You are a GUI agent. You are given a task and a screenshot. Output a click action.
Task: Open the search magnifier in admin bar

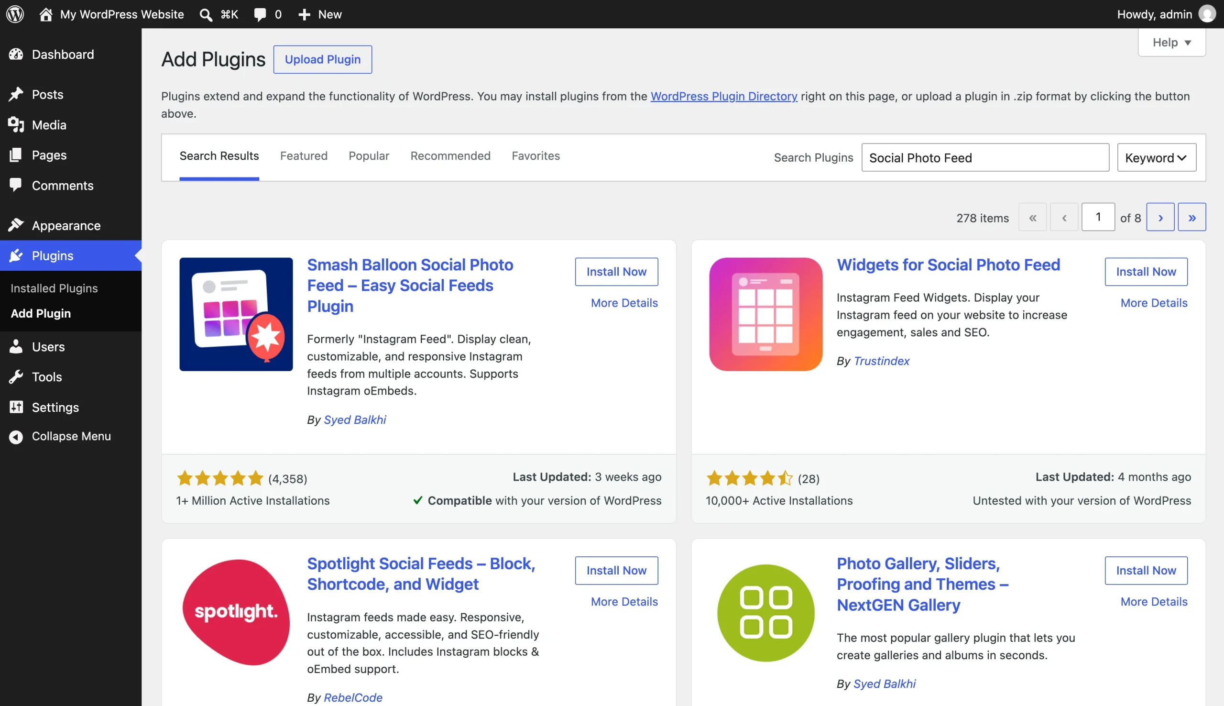[206, 14]
